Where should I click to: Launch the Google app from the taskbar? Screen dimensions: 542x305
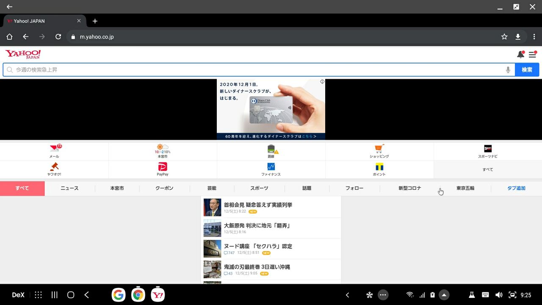(x=119, y=295)
